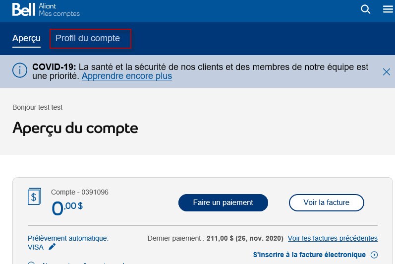Click the Compte - 0391096 account number
The image size is (395, 264).
click(x=80, y=192)
